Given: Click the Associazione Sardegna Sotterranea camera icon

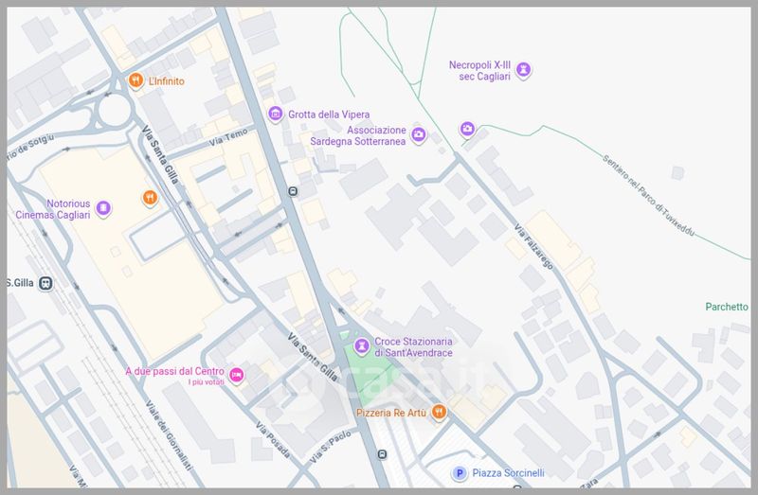Looking at the screenshot, I should point(418,135).
